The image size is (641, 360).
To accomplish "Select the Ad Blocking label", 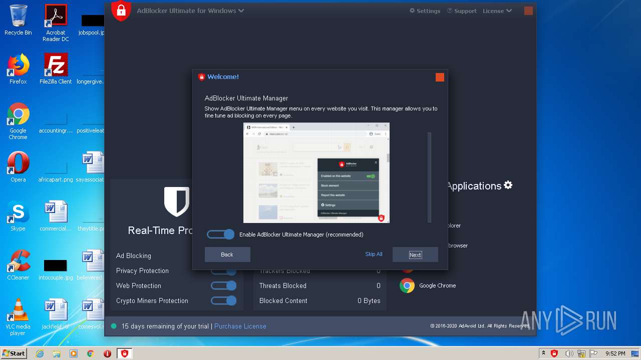I will pyautogui.click(x=134, y=255).
